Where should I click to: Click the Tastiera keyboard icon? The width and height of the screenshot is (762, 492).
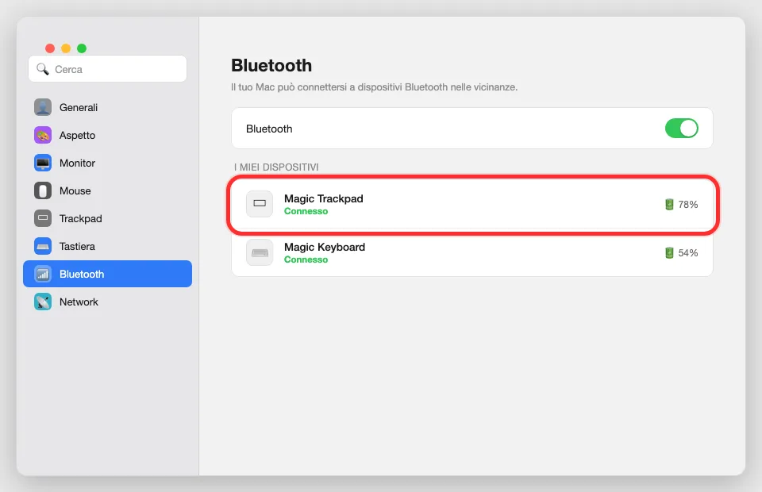coord(43,246)
